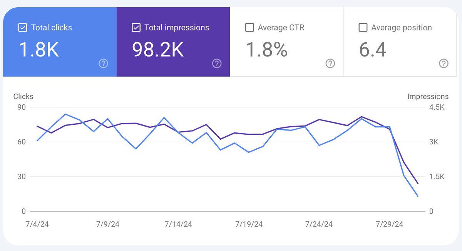The width and height of the screenshot is (462, 251).
Task: Enable the Average CTR checkbox
Action: click(249, 28)
